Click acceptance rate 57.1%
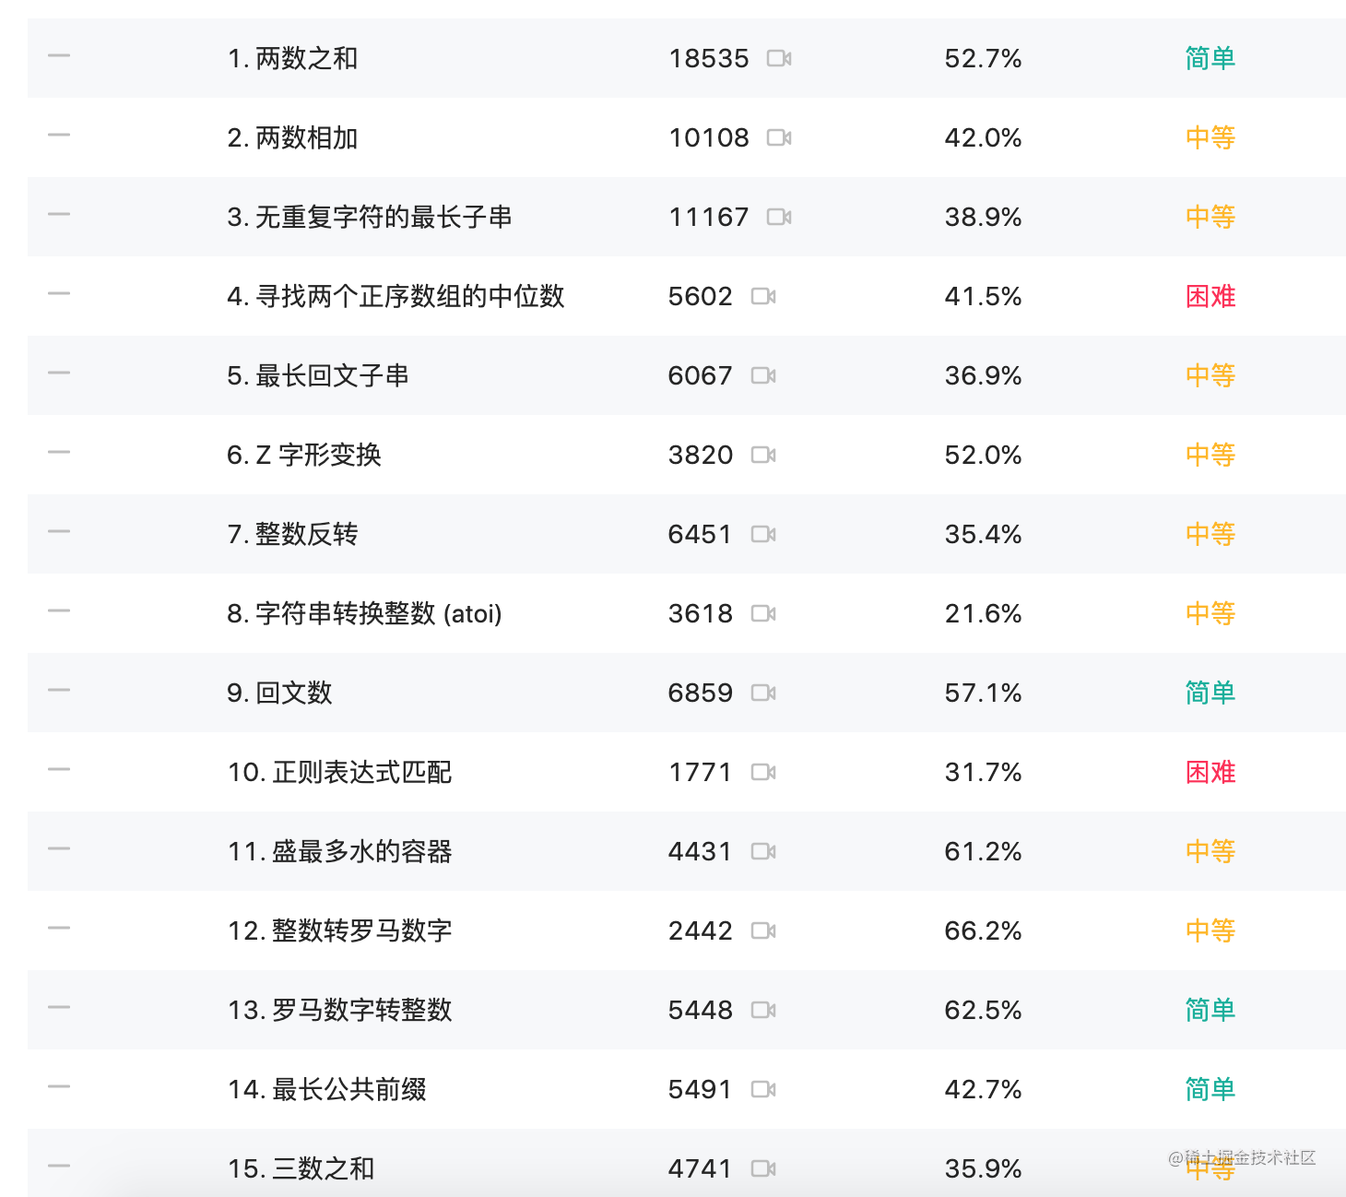Screen dimensions: 1346x1197 point(983,693)
